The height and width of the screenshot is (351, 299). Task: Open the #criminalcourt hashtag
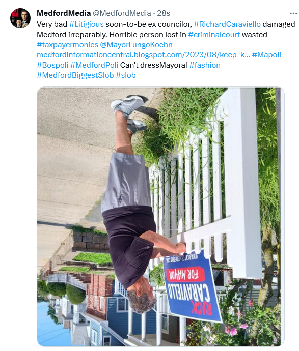pos(214,35)
